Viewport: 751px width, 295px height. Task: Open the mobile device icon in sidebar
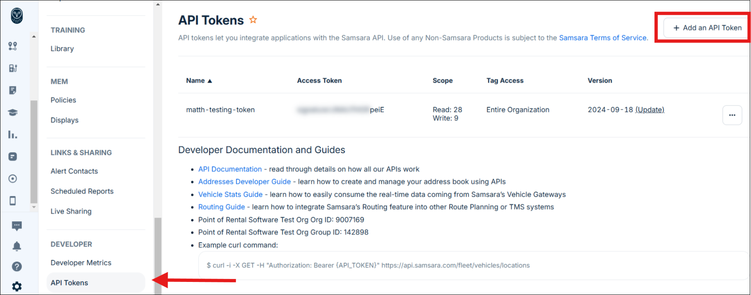coord(13,200)
